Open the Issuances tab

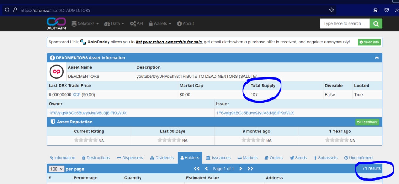point(218,158)
